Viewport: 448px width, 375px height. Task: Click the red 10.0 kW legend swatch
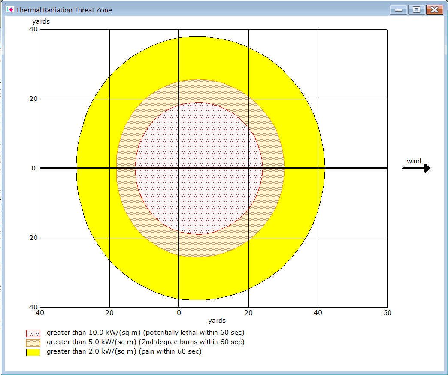point(33,333)
